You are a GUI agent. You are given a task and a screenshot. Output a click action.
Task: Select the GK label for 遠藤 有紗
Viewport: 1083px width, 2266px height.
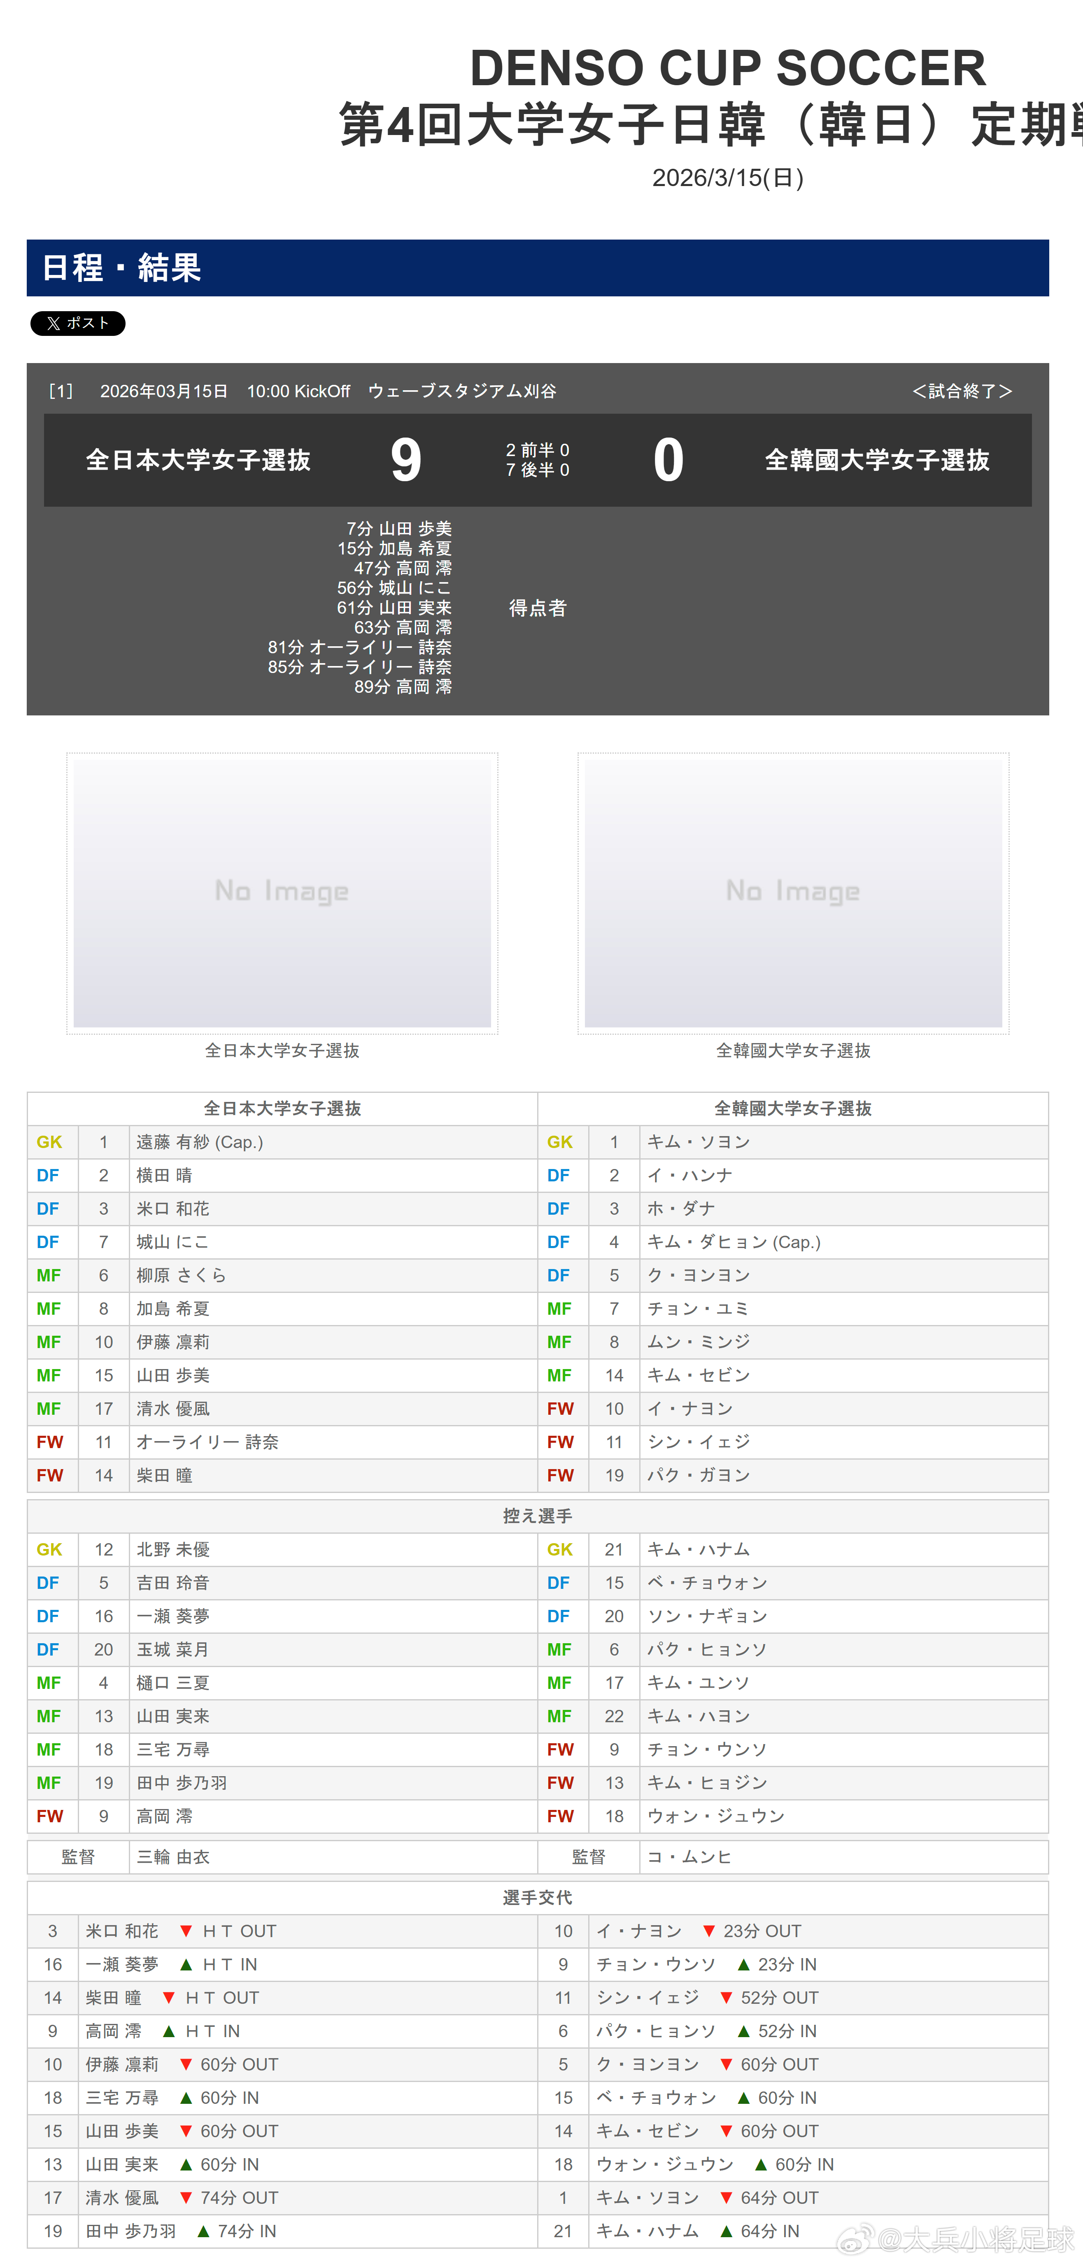click(49, 1142)
